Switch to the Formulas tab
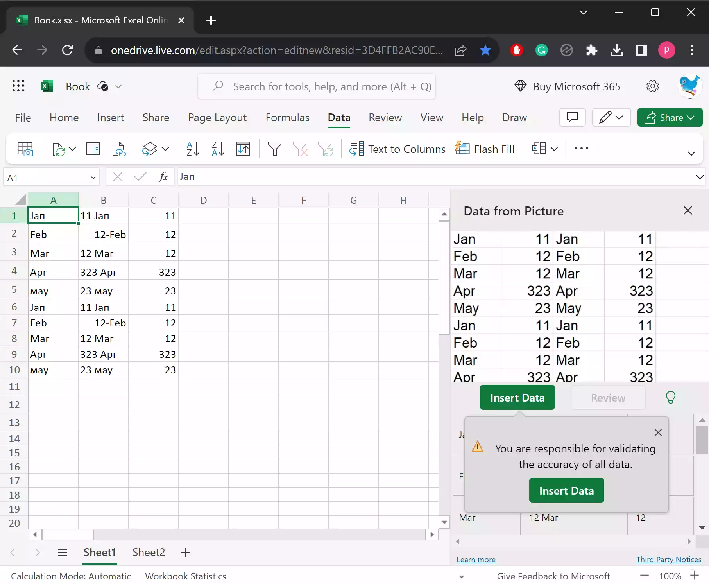Viewport: 709px width, 583px height. click(x=288, y=117)
